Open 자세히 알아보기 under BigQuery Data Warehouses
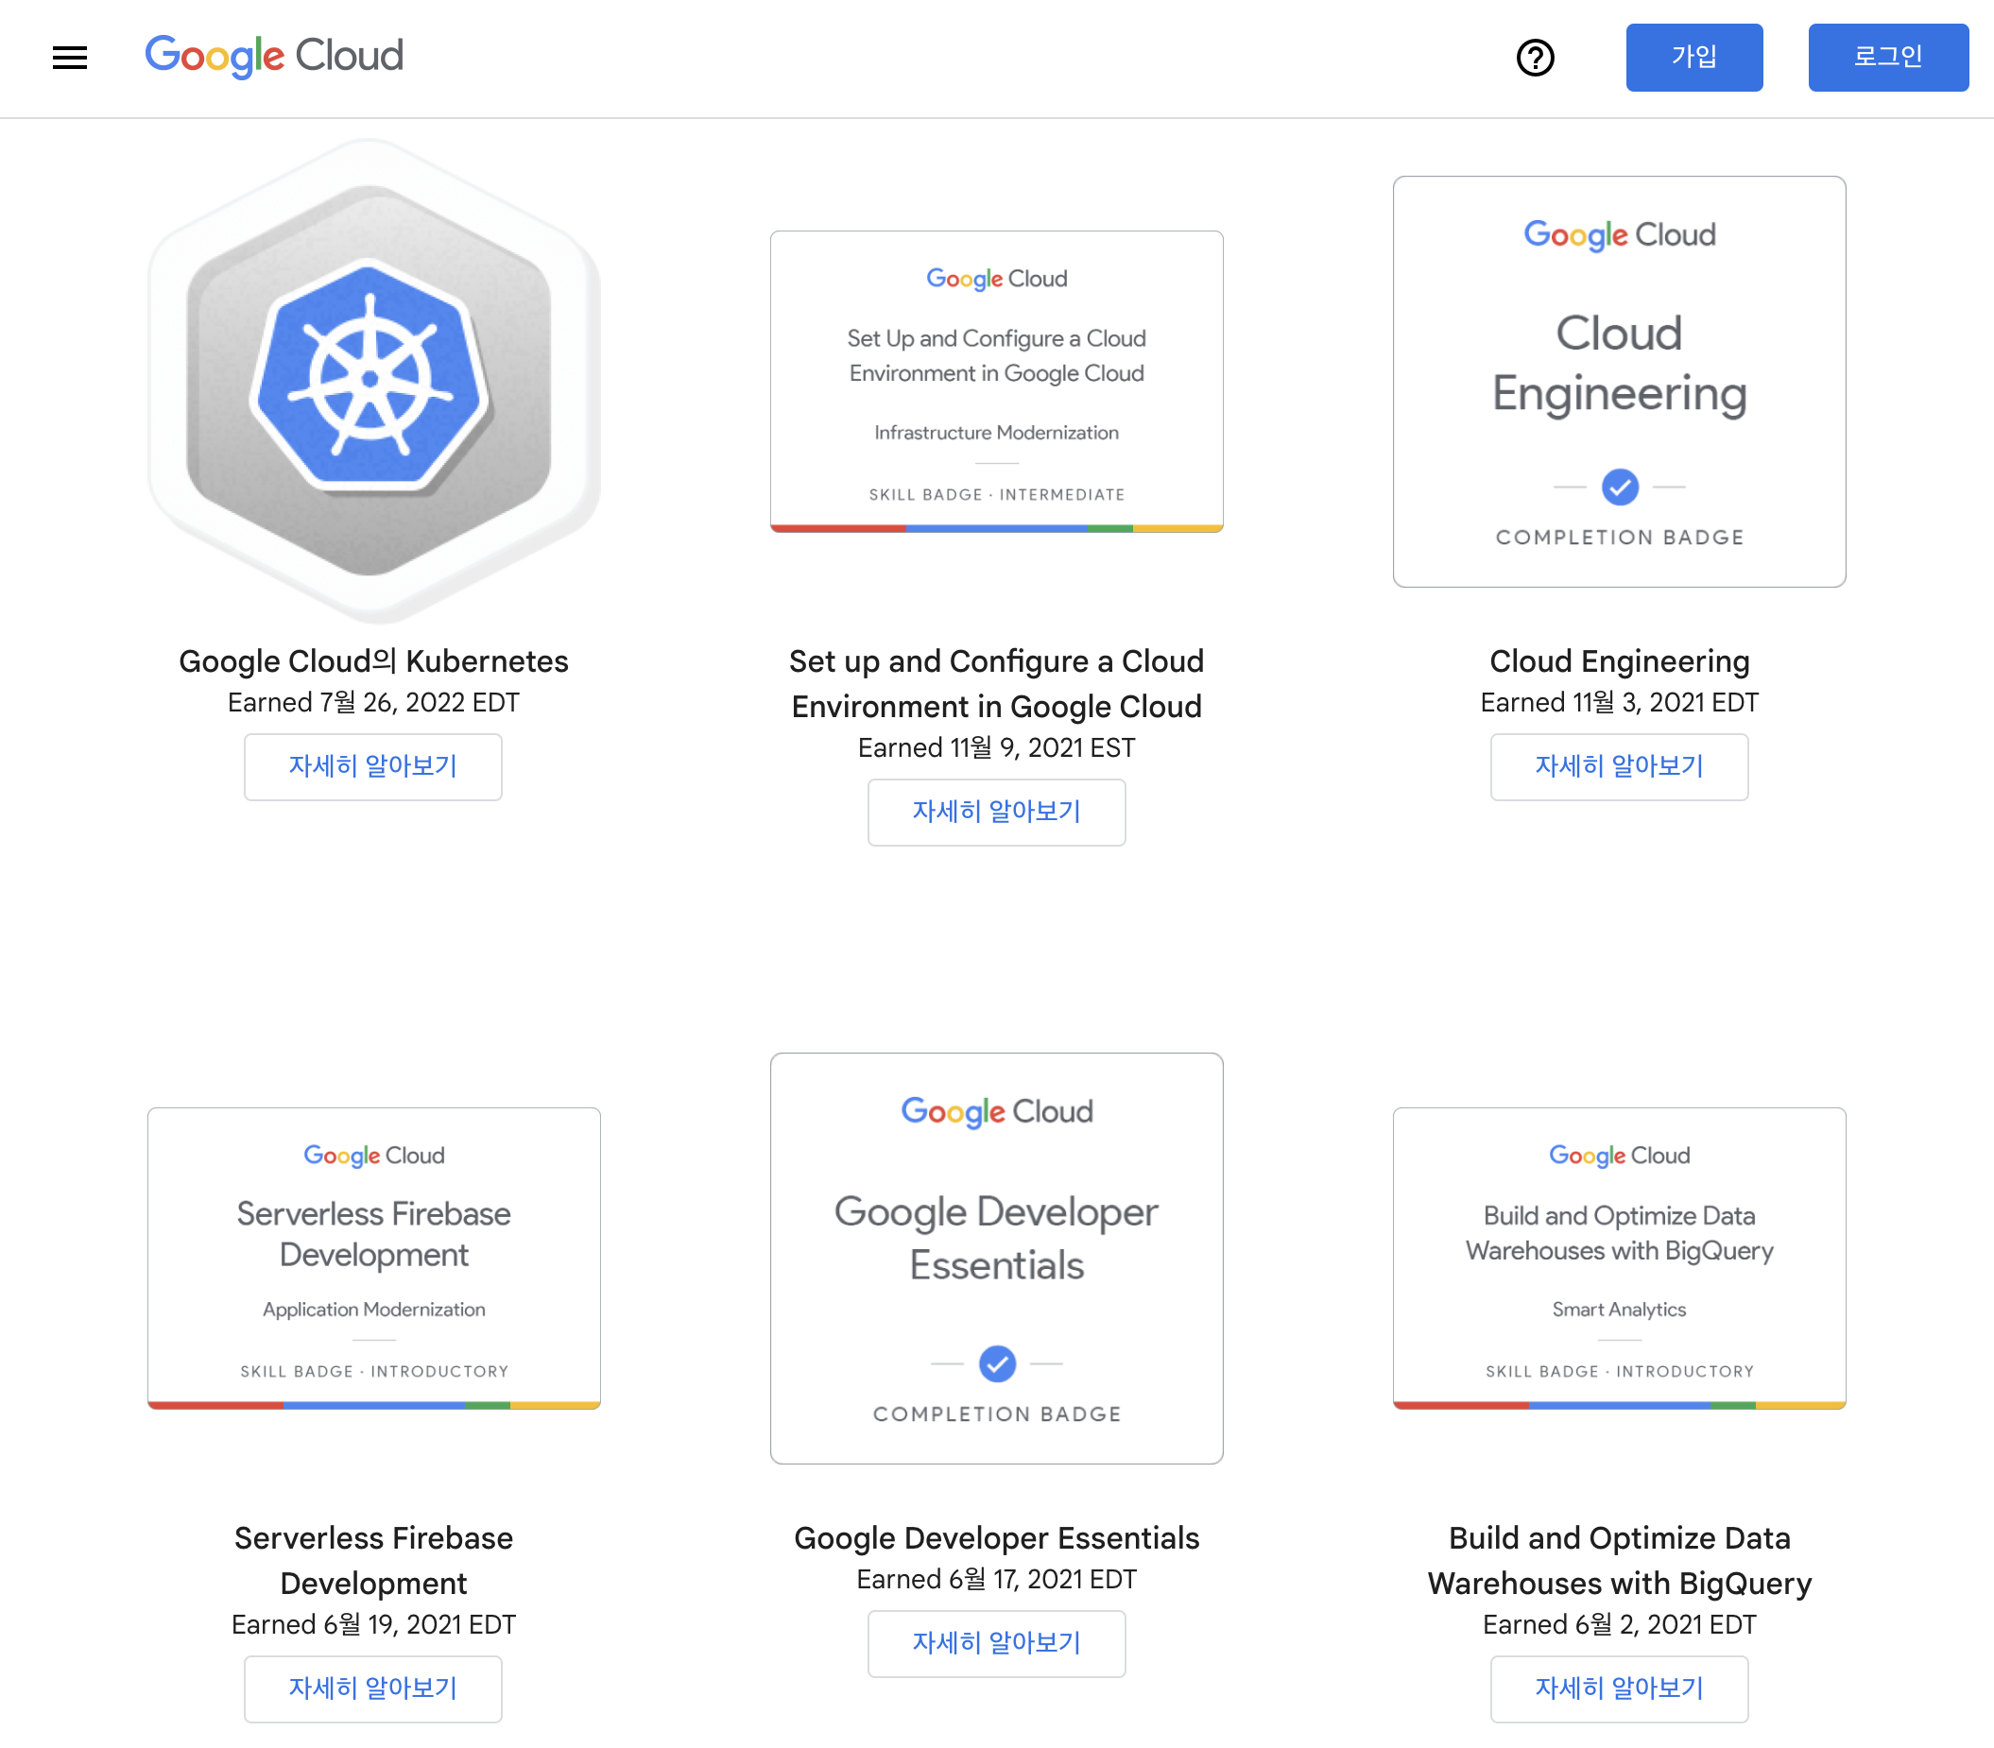1994x1748 pixels. pyautogui.click(x=1619, y=1688)
